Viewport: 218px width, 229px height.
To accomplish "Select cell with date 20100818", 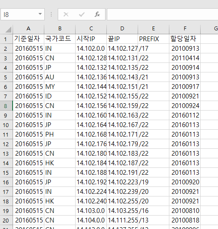I will click(x=185, y=220).
